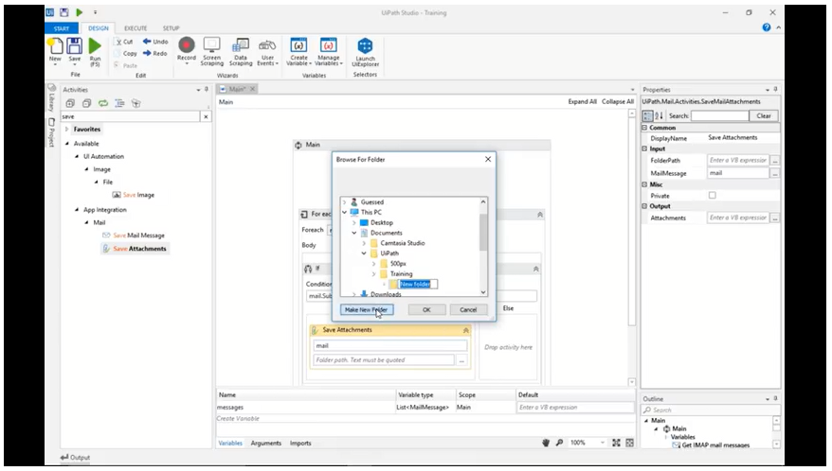The width and height of the screenshot is (832, 471).
Task: Cancel the Browse For Folder dialog
Action: [468, 310]
